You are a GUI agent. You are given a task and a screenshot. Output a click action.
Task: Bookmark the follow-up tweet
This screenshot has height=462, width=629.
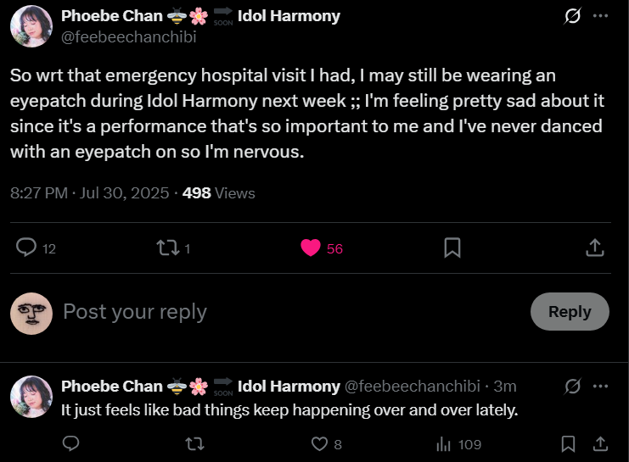point(569,443)
